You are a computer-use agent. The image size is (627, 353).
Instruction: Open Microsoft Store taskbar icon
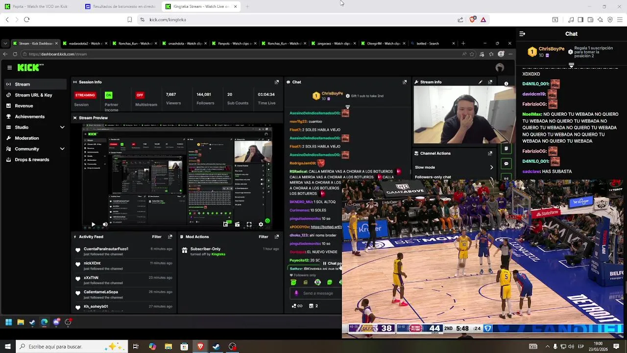coord(184,347)
